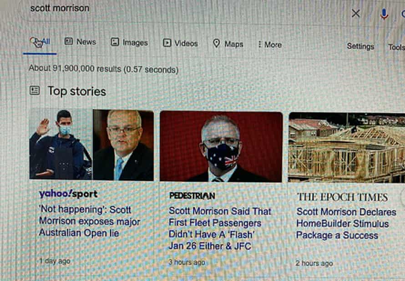This screenshot has width=405, height=281.
Task: Clear the search box with the X icon
Action: pos(356,14)
